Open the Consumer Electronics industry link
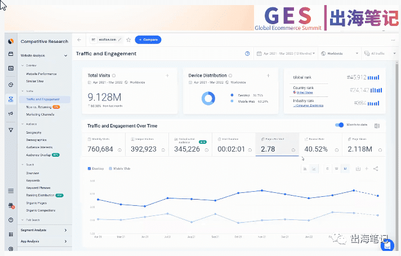 point(308,105)
